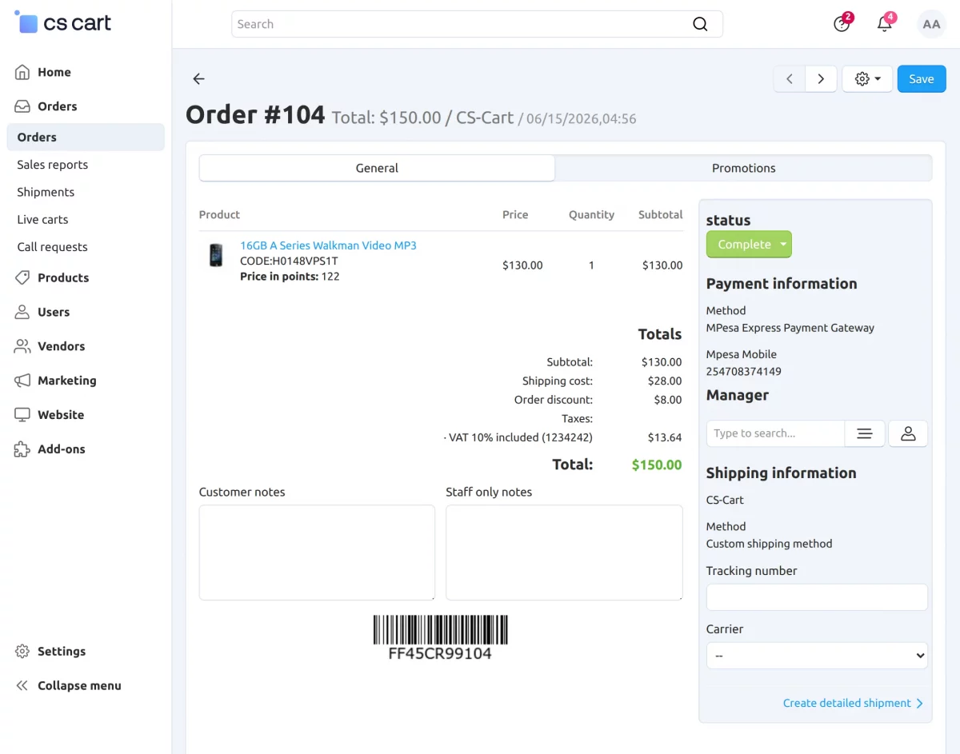Click the Settings gear icon in sidebar

pos(22,651)
